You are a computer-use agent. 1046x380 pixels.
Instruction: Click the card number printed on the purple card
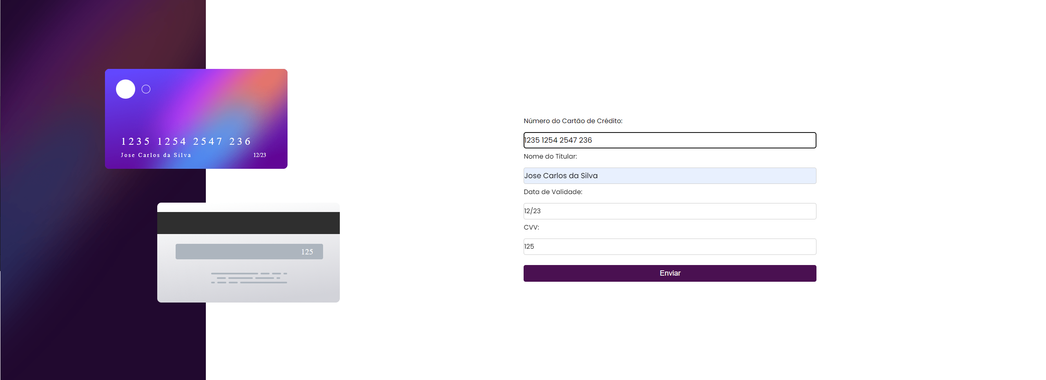point(186,141)
